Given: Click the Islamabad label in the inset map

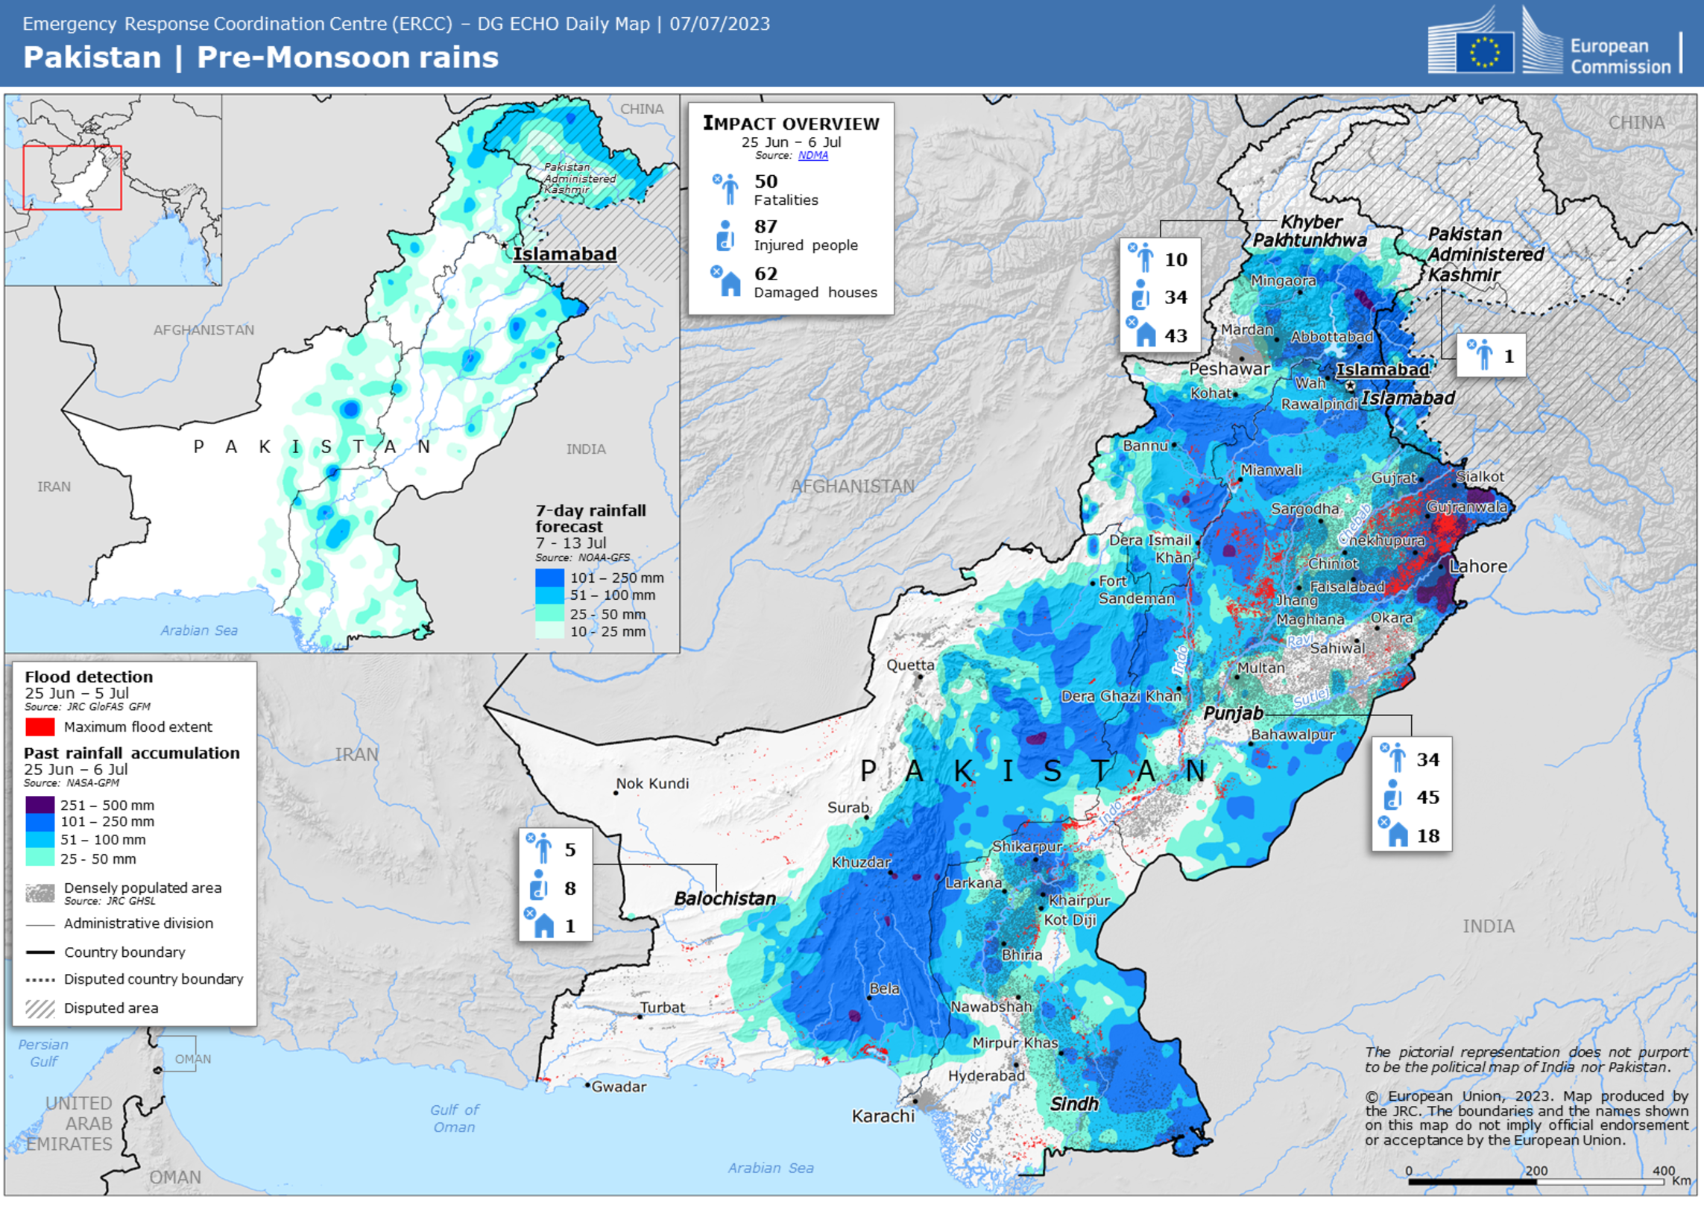Looking at the screenshot, I should [x=564, y=254].
